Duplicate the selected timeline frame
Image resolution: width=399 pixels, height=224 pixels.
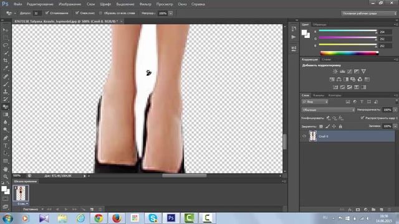(x=92, y=209)
